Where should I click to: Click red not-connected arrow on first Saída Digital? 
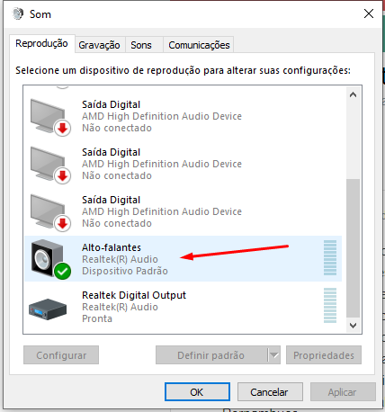[x=62, y=129]
